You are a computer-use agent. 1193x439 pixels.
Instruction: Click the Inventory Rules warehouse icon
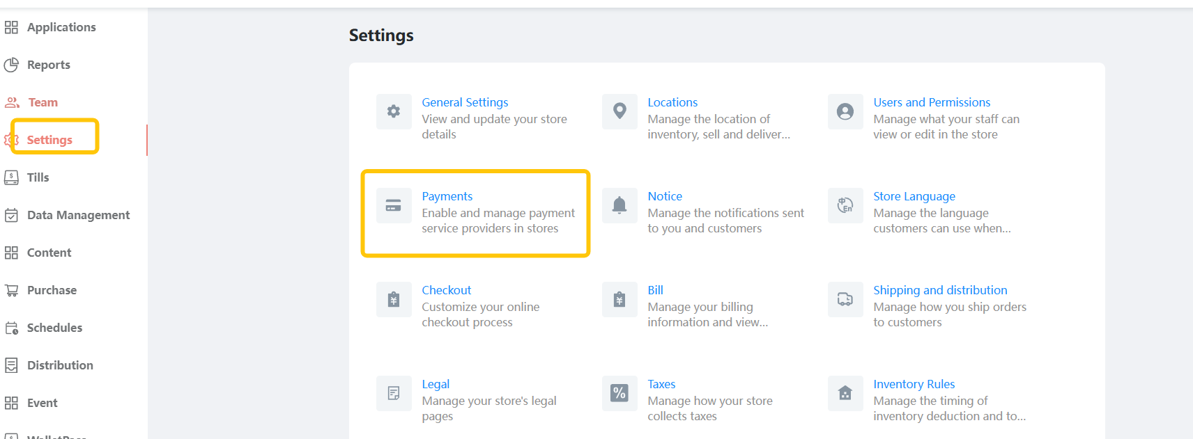tap(845, 393)
